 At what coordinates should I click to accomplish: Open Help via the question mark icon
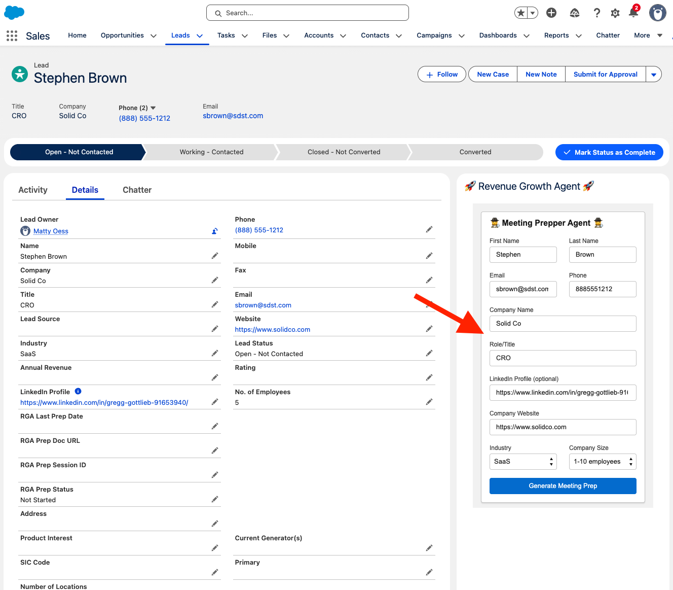click(597, 13)
